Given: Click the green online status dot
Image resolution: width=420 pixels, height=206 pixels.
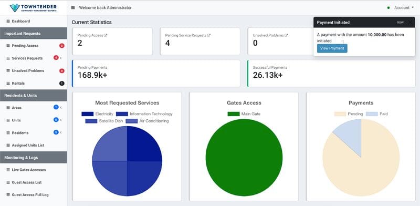Looking at the screenshot, I should [388, 8].
